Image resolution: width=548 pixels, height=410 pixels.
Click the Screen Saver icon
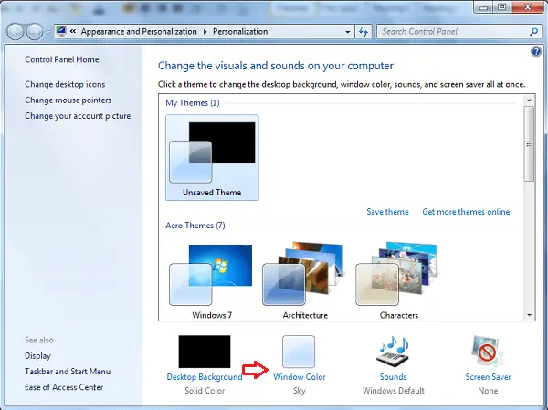point(488,352)
